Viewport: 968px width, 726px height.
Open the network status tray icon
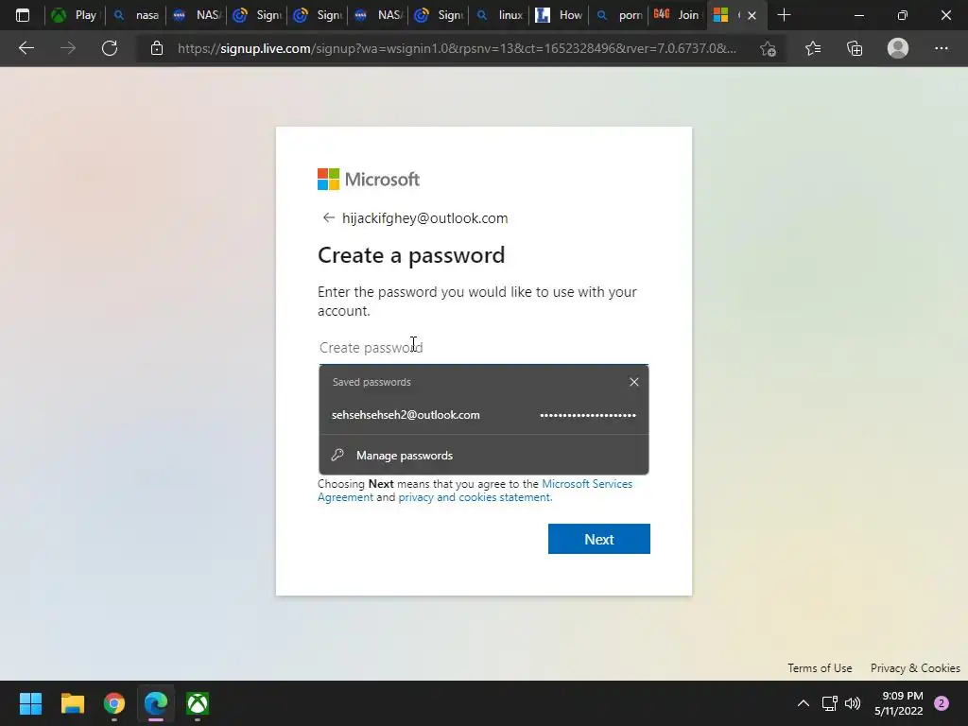coord(829,703)
